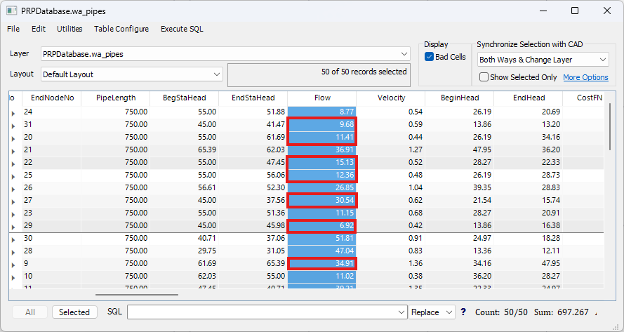Viewport: 624px width, 332px height.
Task: Expand the Layout dropdown
Action: point(217,74)
